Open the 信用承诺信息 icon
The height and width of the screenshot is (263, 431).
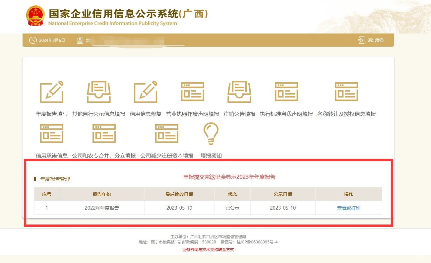pyautogui.click(x=52, y=133)
